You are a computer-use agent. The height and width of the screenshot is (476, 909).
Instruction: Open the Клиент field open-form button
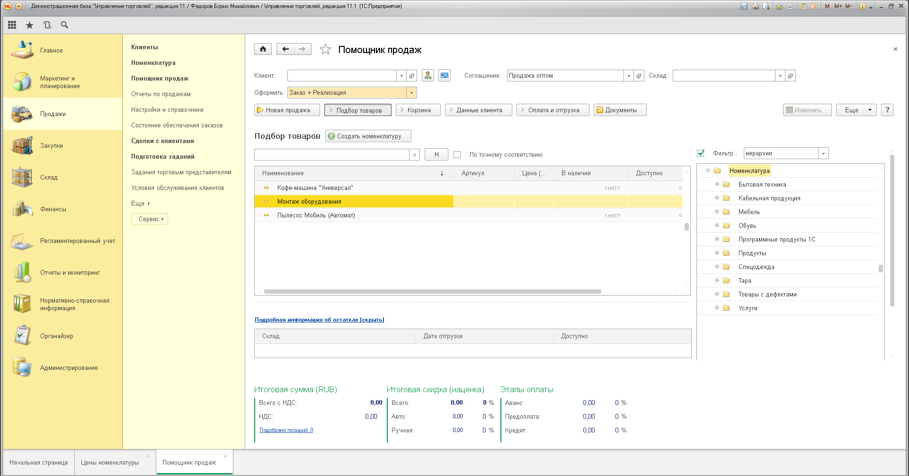tap(412, 76)
